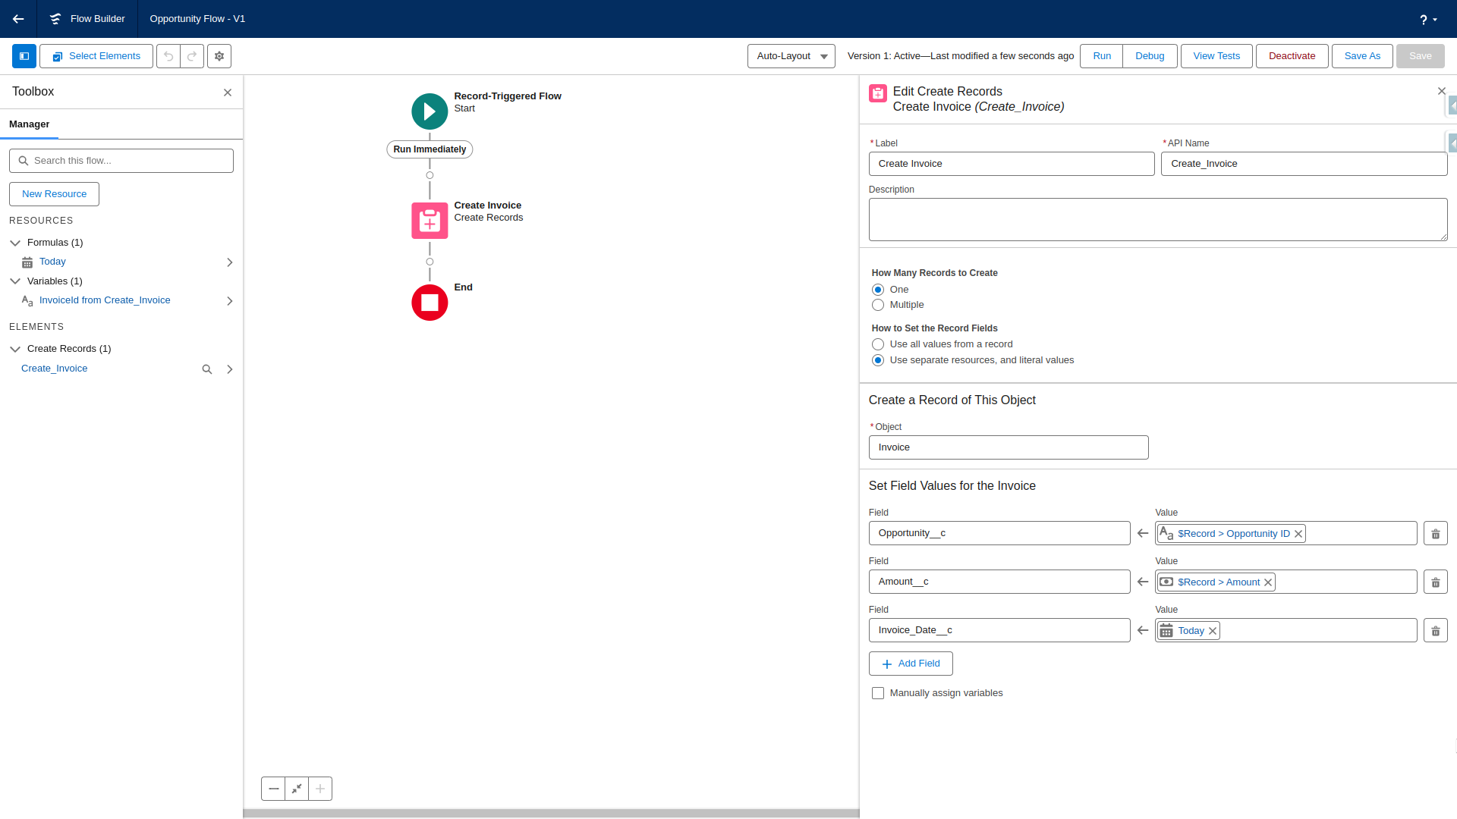Locate Create_Invoice using the magnifier icon
The image size is (1457, 819).
coord(206,369)
